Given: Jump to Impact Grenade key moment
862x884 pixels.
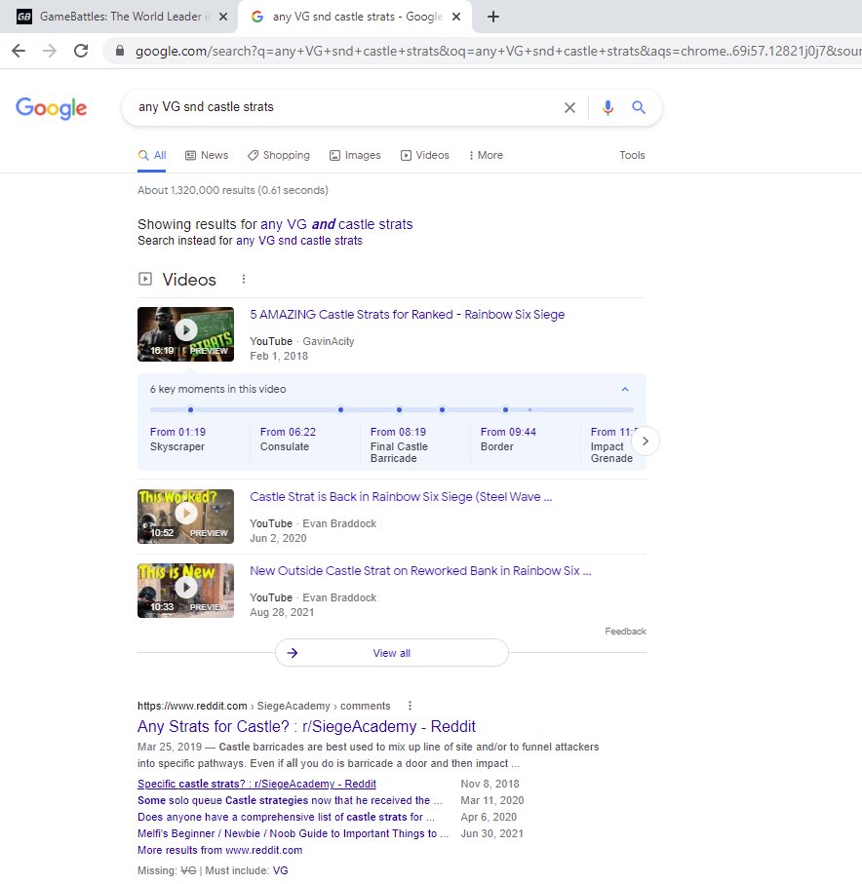Looking at the screenshot, I should coord(612,444).
